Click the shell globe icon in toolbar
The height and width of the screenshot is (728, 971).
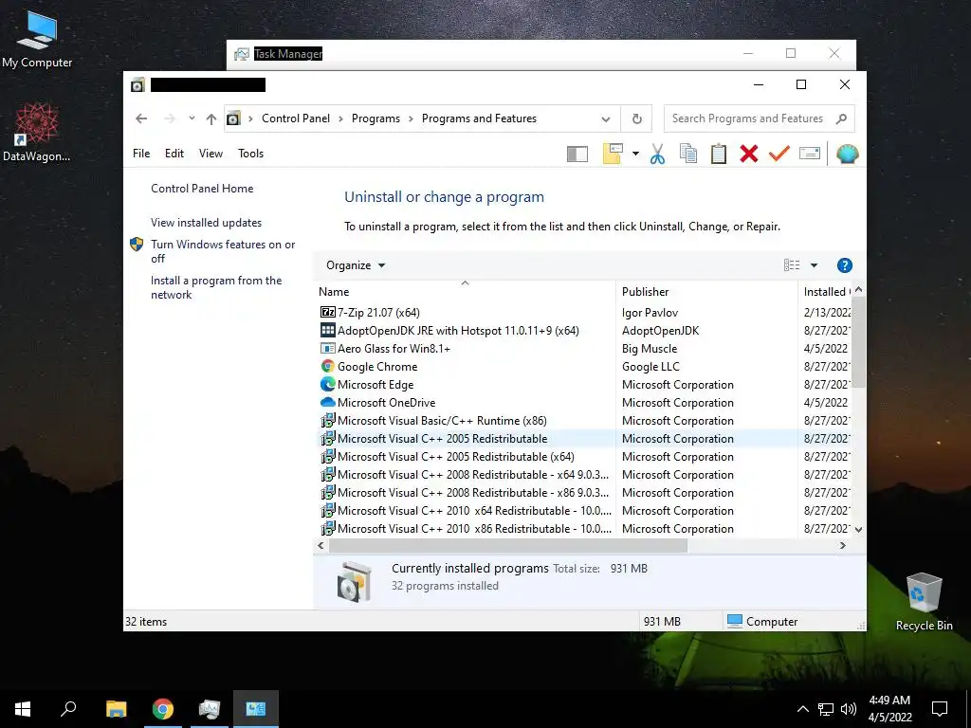[x=847, y=154]
